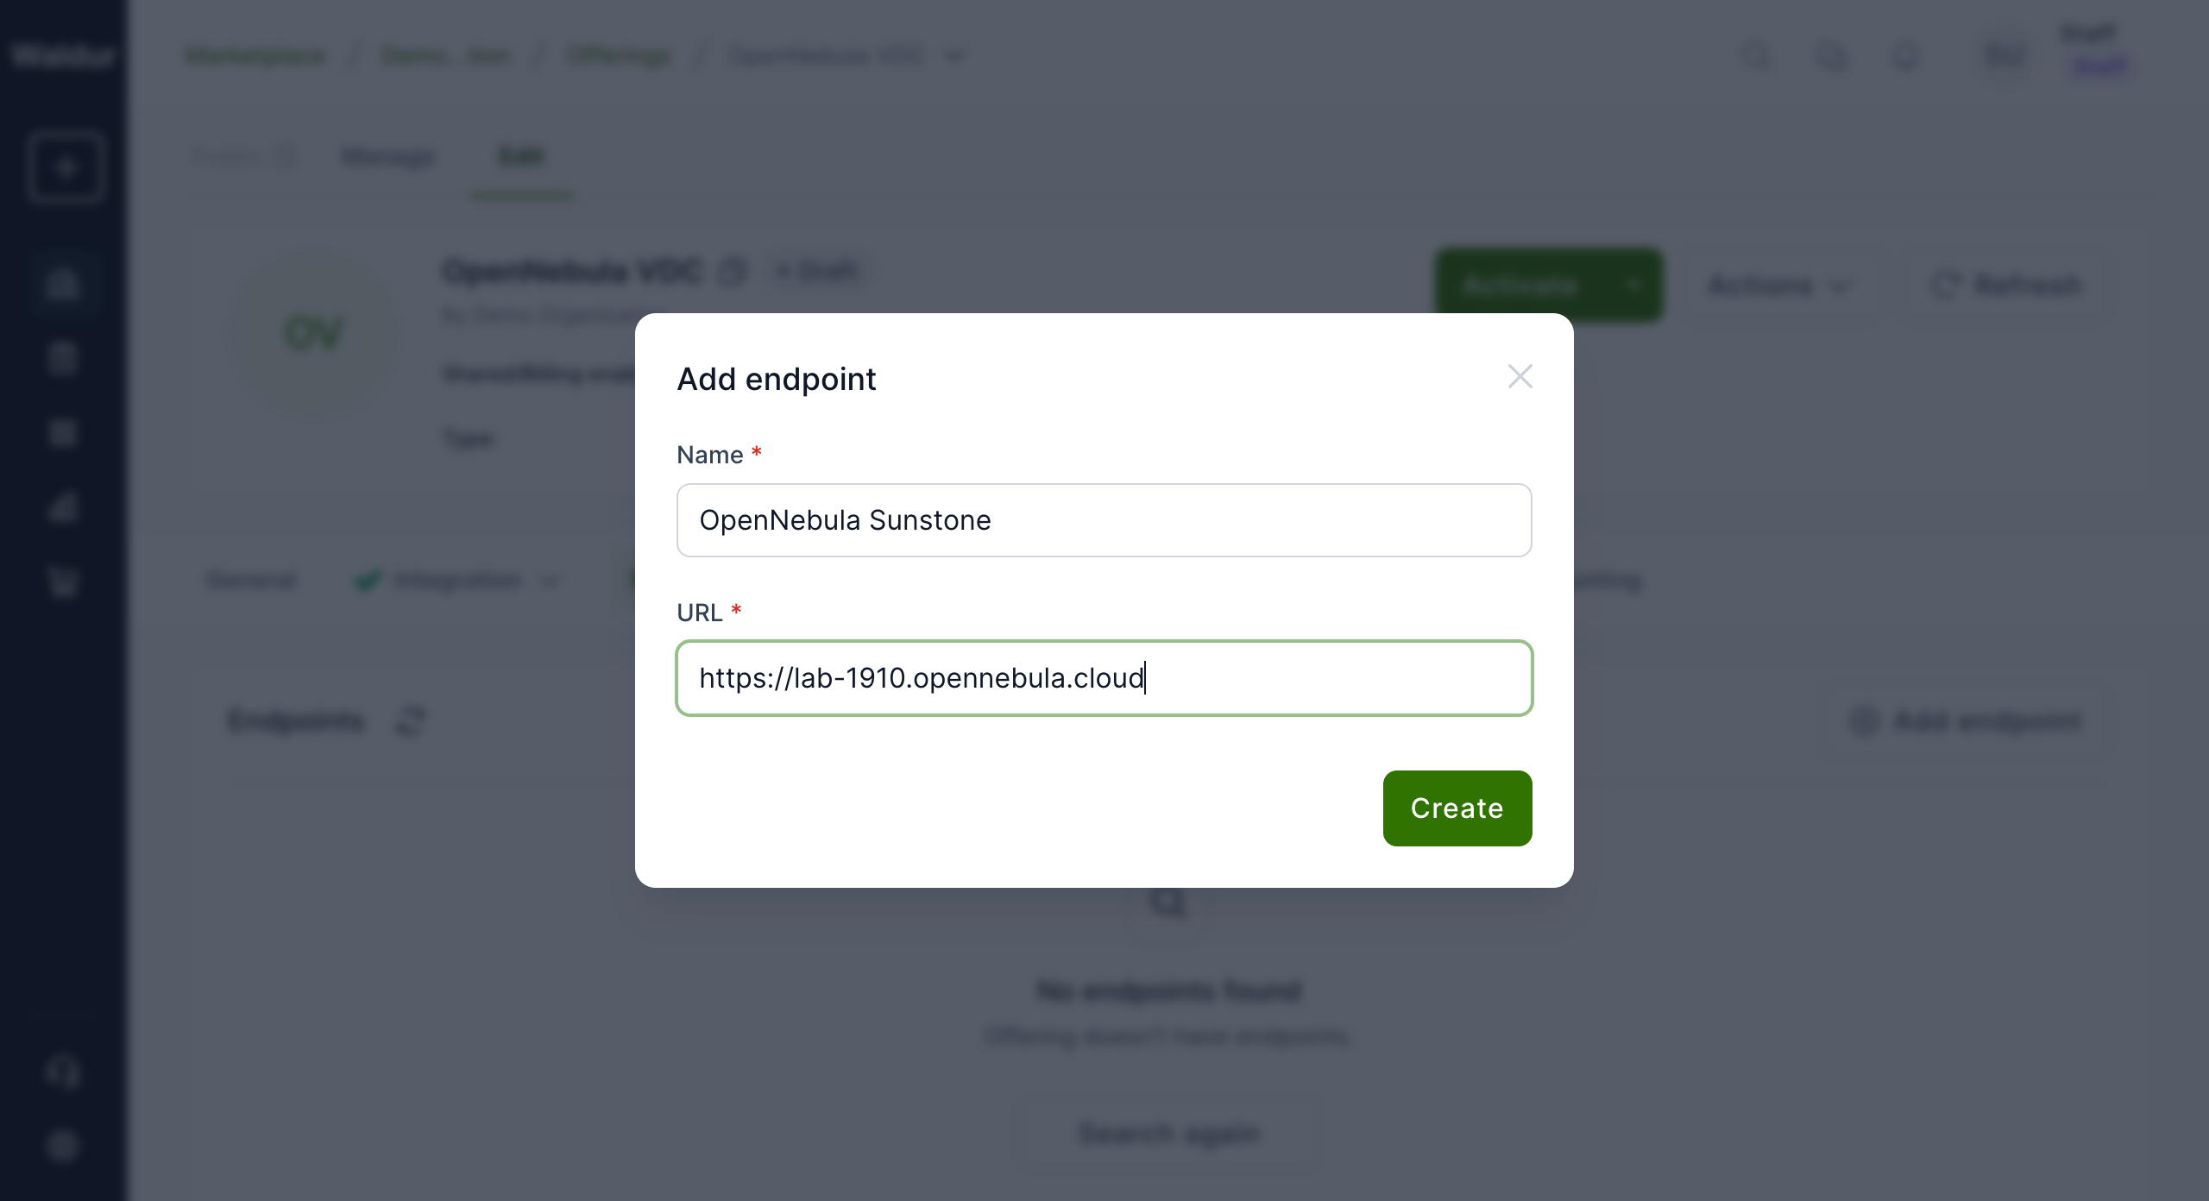Image resolution: width=2209 pixels, height=1201 pixels.
Task: Click the Name input field
Action: coord(1104,520)
